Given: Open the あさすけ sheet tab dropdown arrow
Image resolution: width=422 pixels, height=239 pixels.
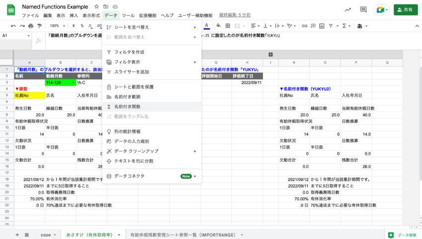Looking at the screenshot, I should 120,235.
